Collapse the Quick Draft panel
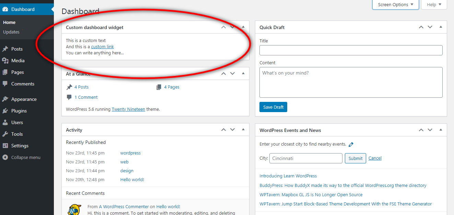454x215 pixels. [441, 27]
